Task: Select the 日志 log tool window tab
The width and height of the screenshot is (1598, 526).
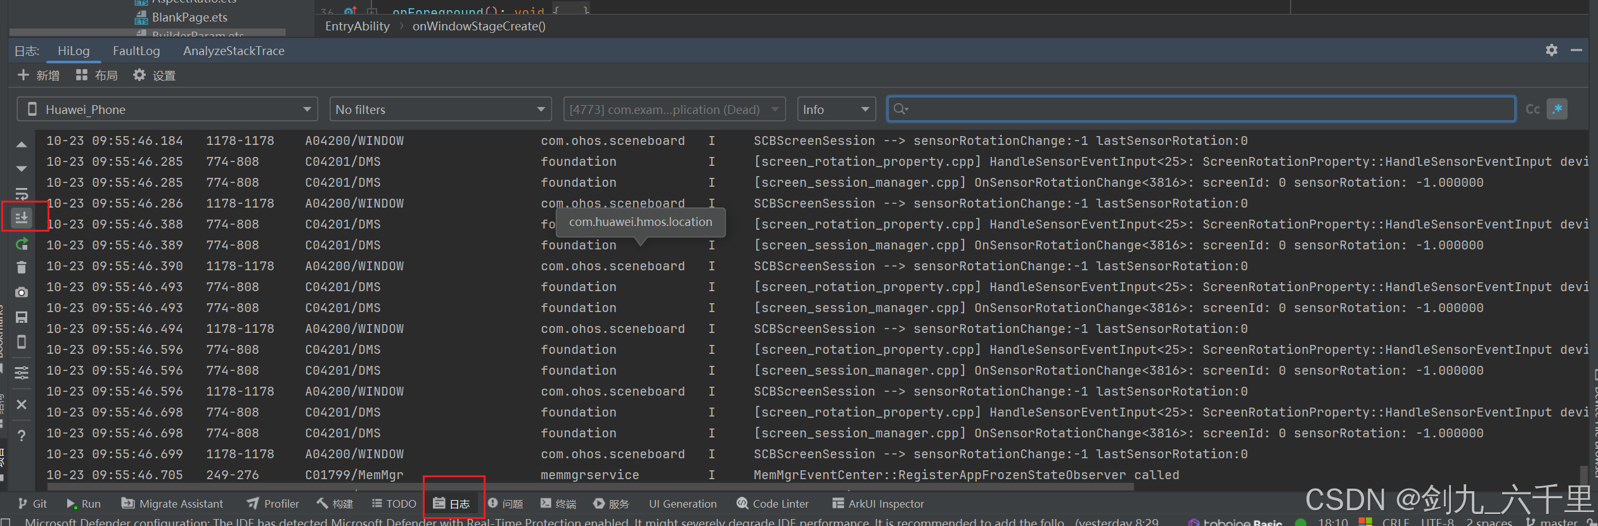Action: click(452, 504)
